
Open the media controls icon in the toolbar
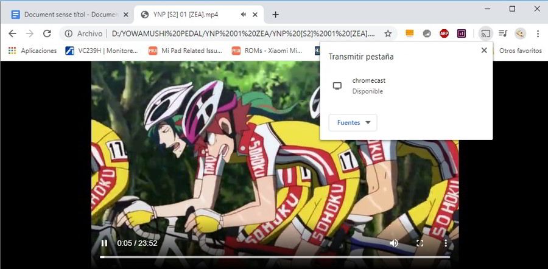502,33
